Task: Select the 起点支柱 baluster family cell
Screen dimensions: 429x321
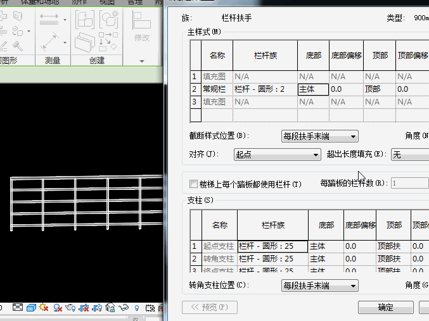Action: pyautogui.click(x=272, y=246)
